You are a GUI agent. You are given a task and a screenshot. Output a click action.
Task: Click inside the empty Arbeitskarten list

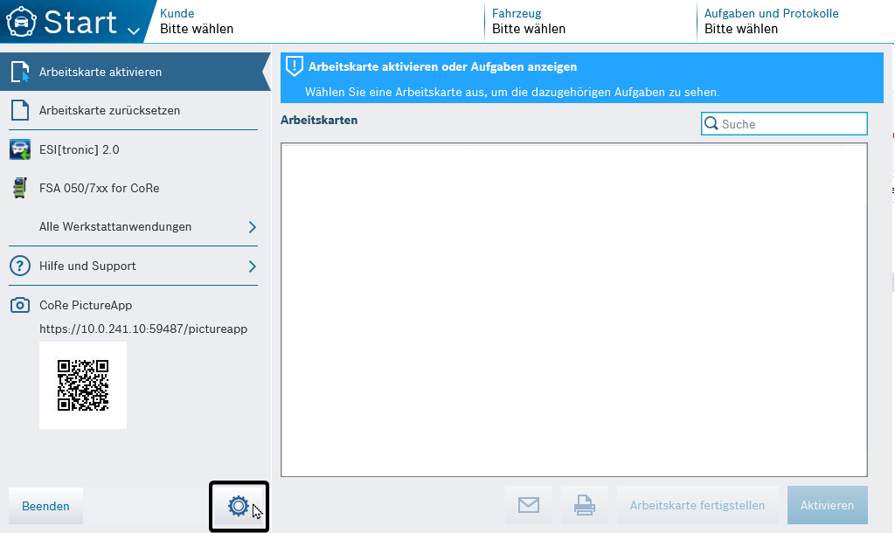tap(573, 310)
